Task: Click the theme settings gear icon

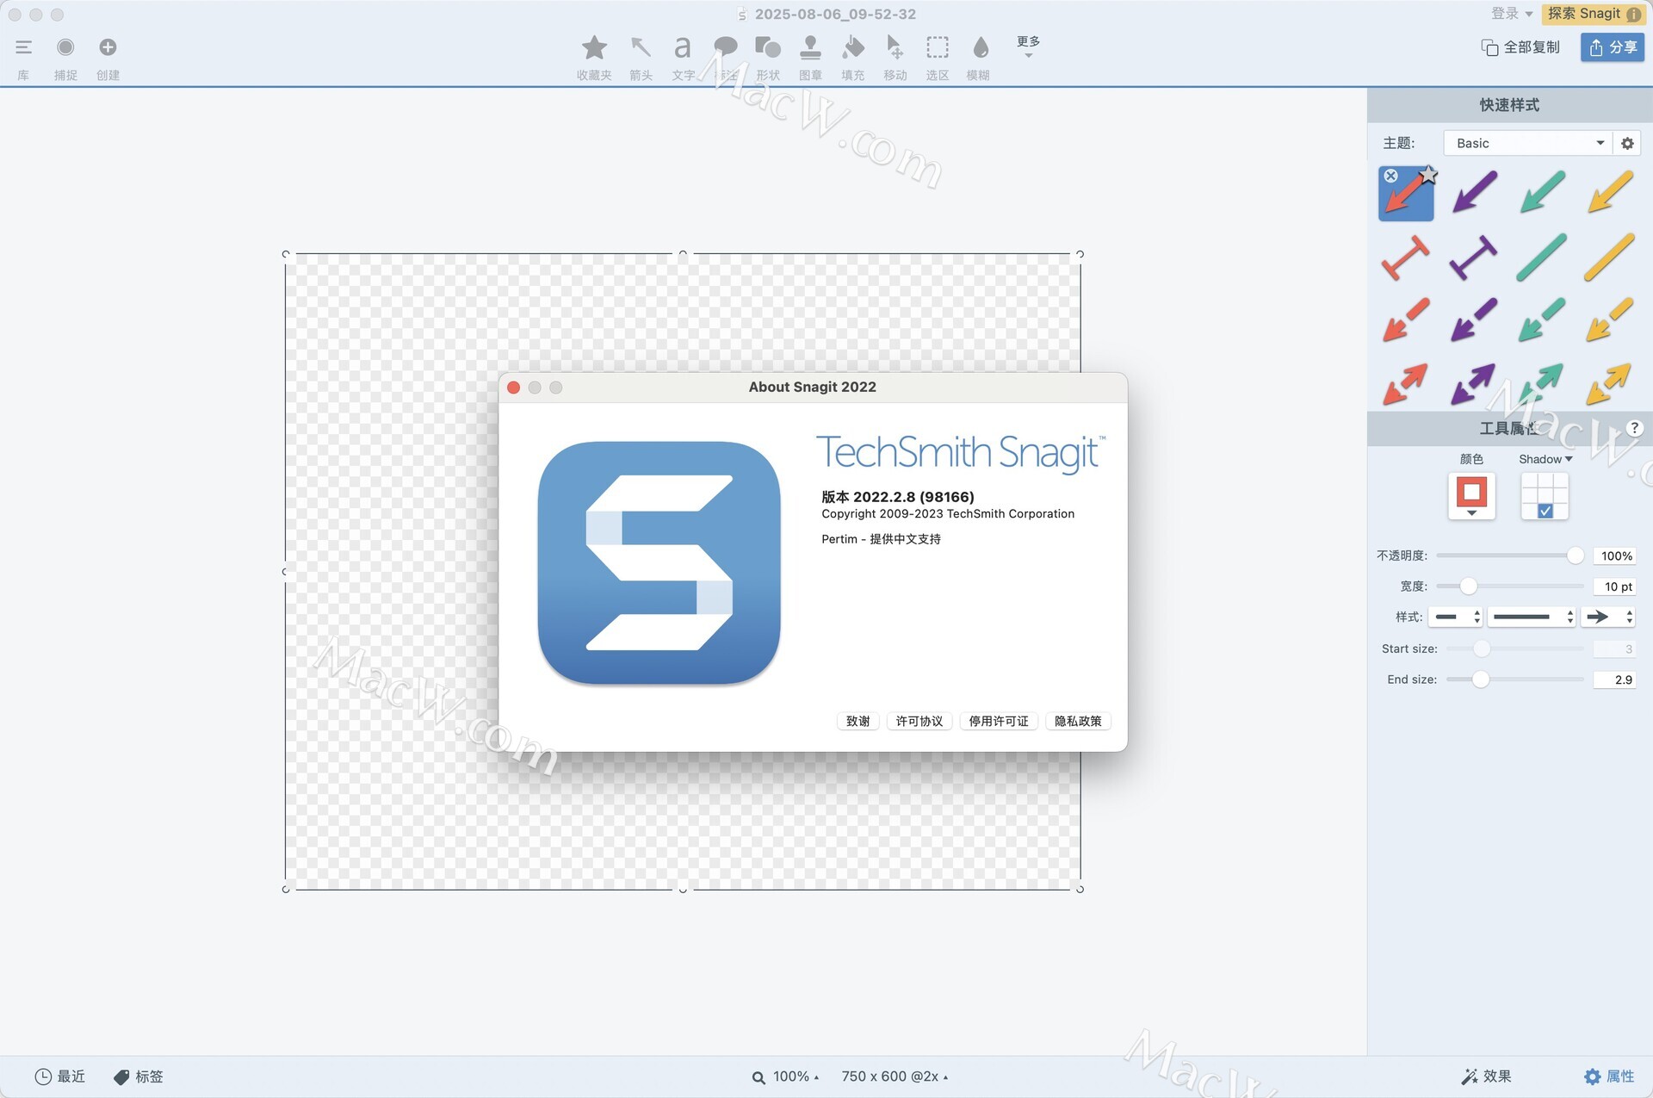Action: coord(1627,143)
